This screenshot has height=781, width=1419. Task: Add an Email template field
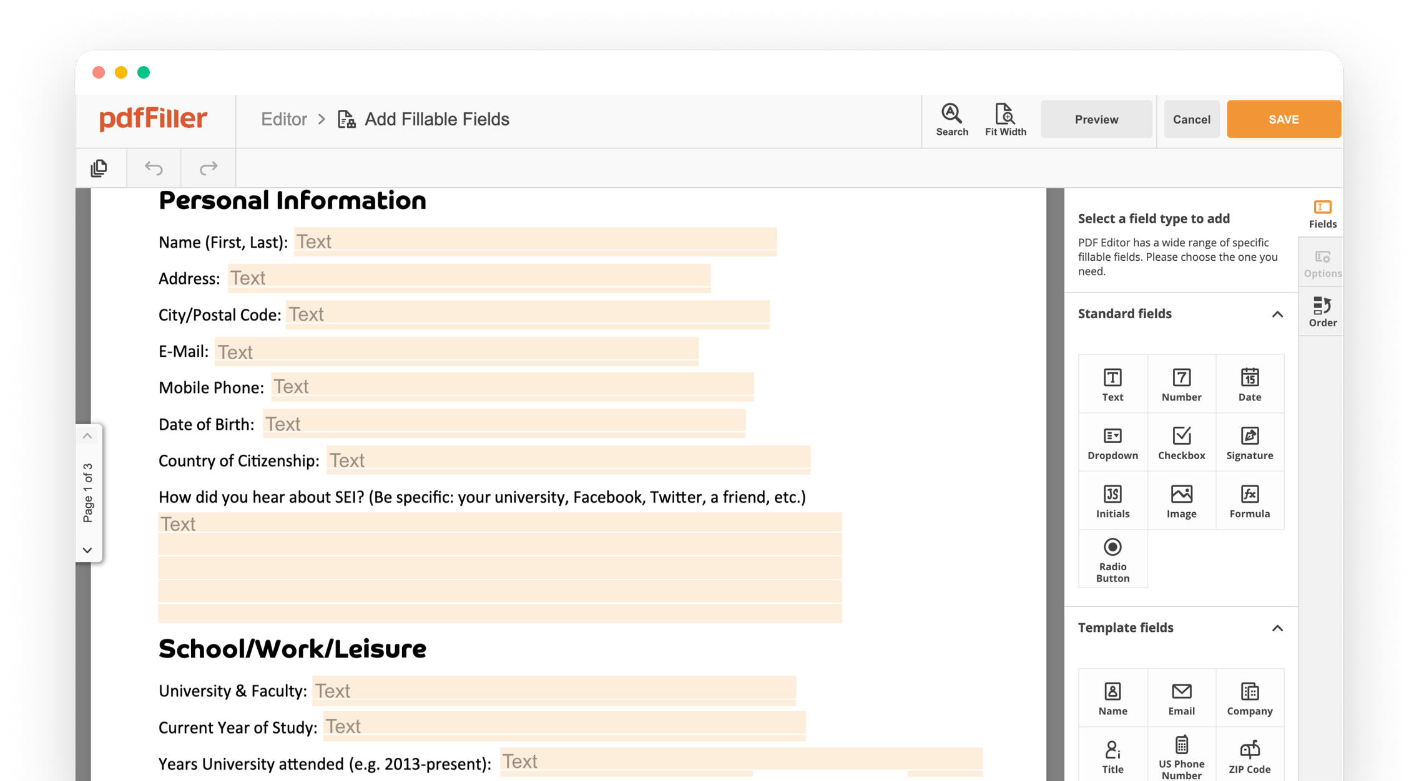[x=1181, y=698]
